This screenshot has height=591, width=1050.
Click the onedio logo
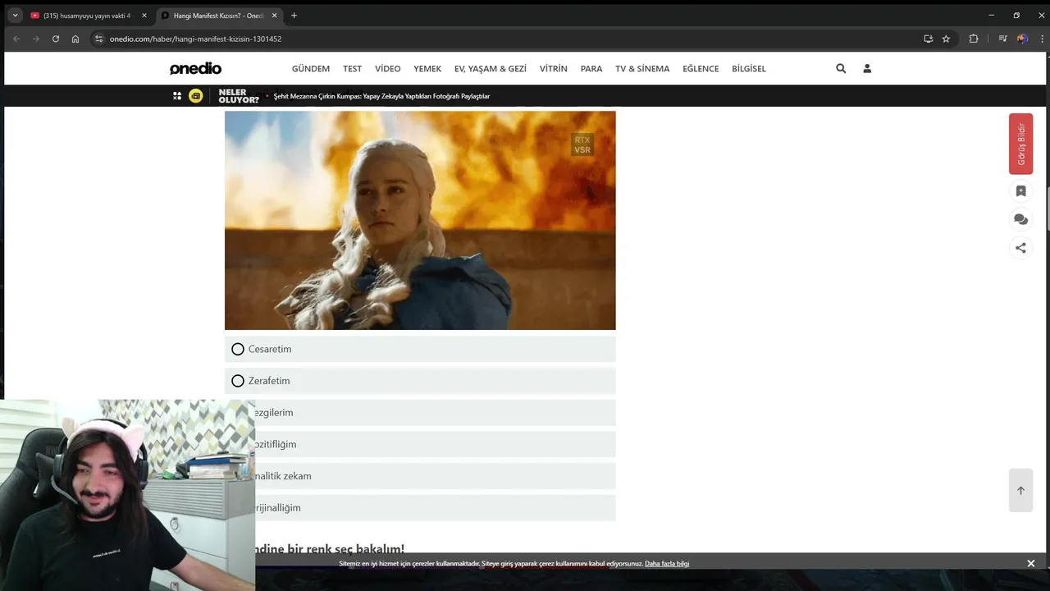(195, 68)
